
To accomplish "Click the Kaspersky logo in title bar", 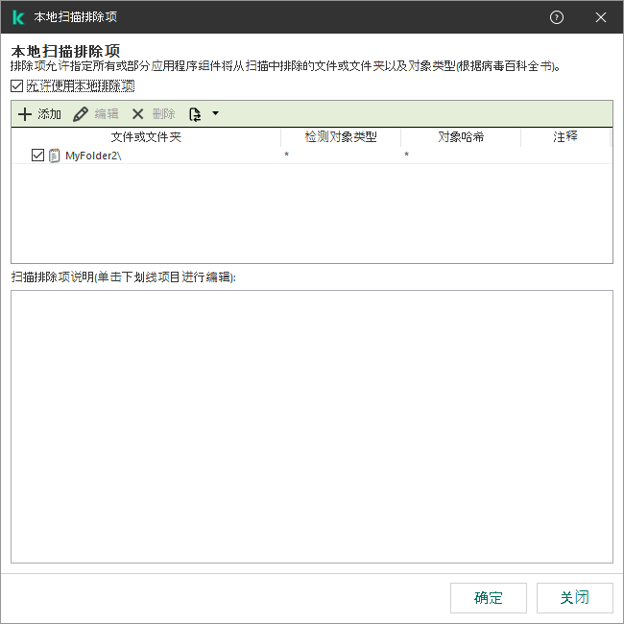I will (x=17, y=17).
